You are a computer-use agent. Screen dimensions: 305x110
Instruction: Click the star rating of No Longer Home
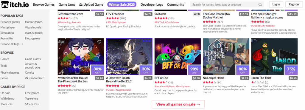point(209,82)
